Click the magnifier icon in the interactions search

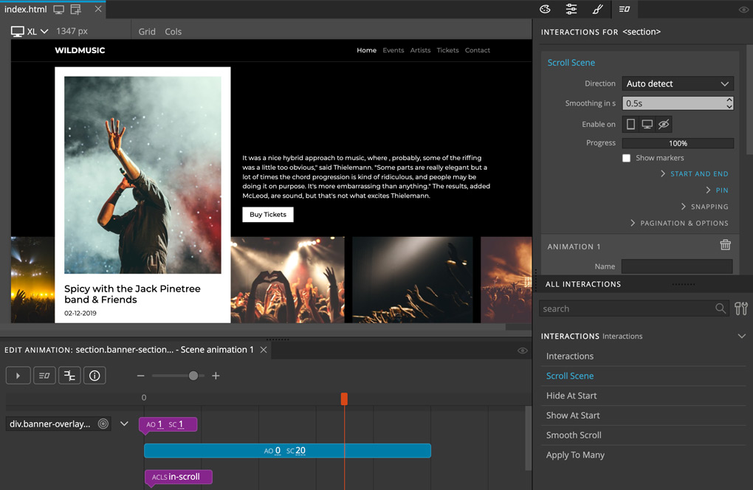[x=721, y=308]
